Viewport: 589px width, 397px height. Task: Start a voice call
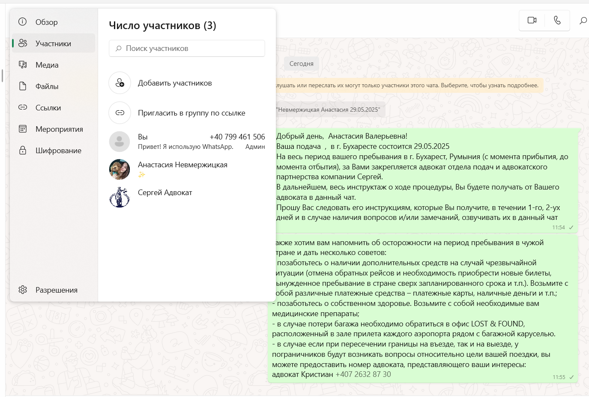[557, 20]
